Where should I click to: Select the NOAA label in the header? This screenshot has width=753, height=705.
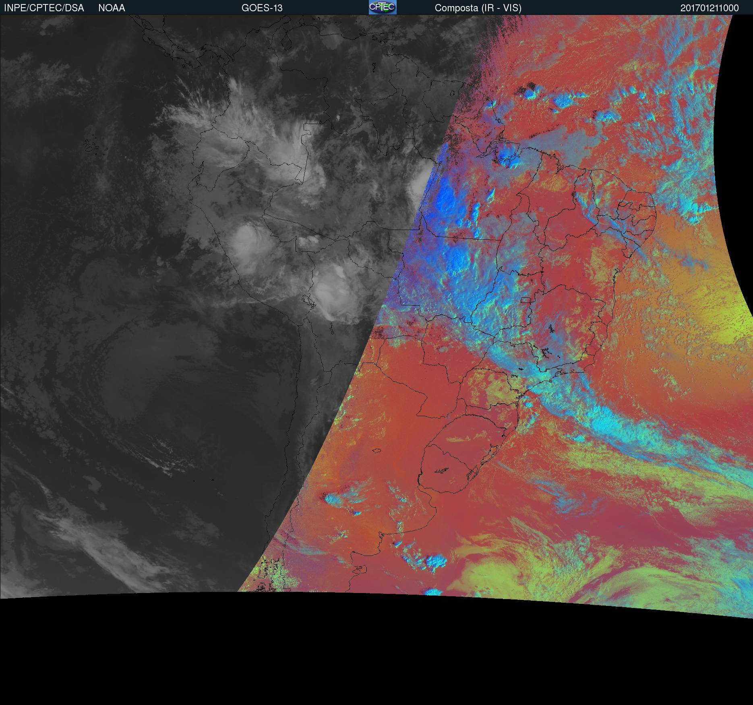pos(112,8)
